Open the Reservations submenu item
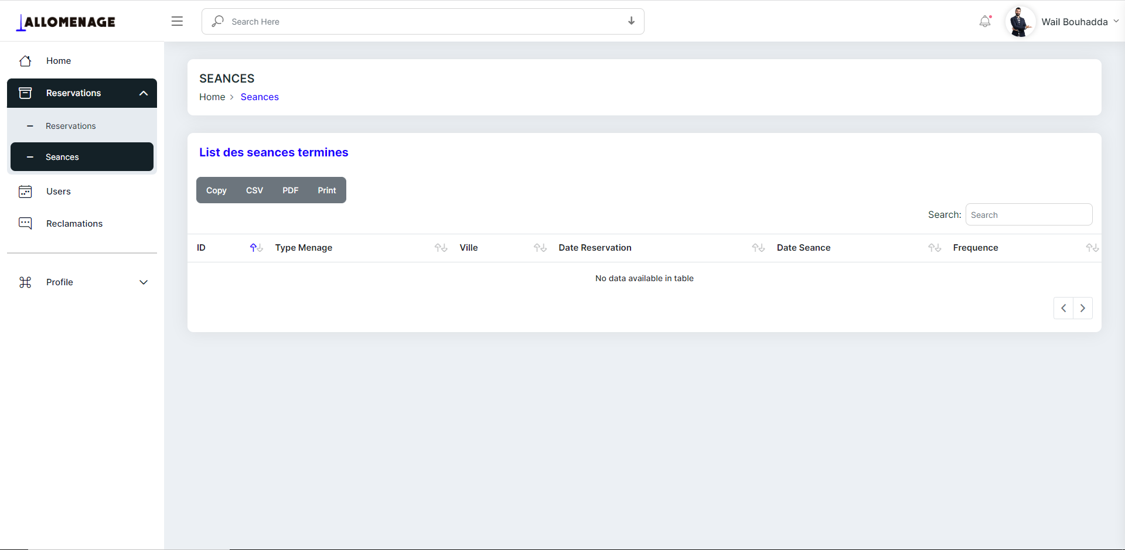Screen dimensions: 1125x550 82,126
